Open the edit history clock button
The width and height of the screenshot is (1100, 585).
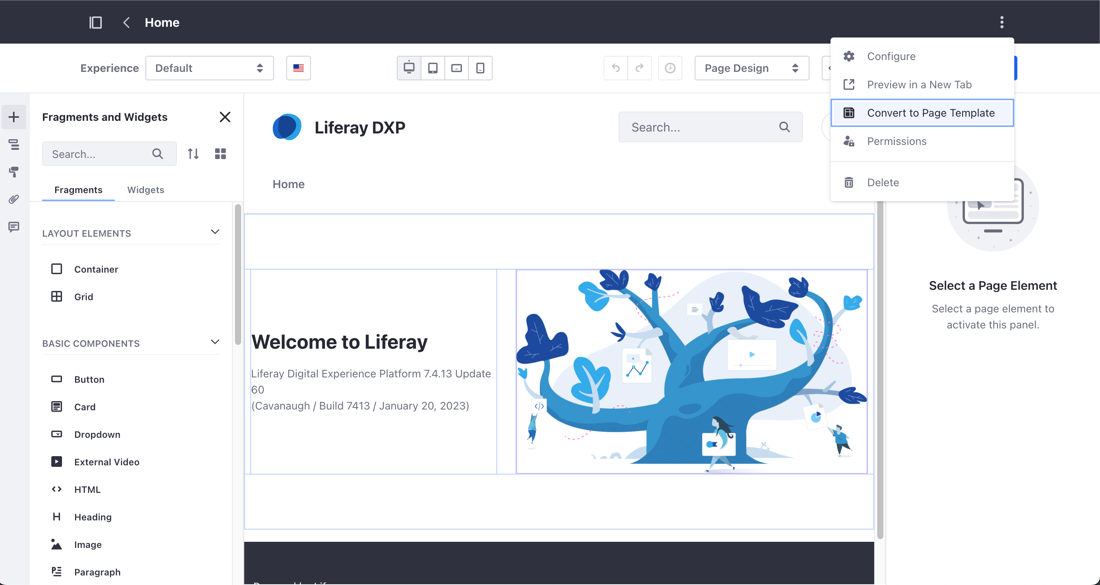click(x=670, y=68)
